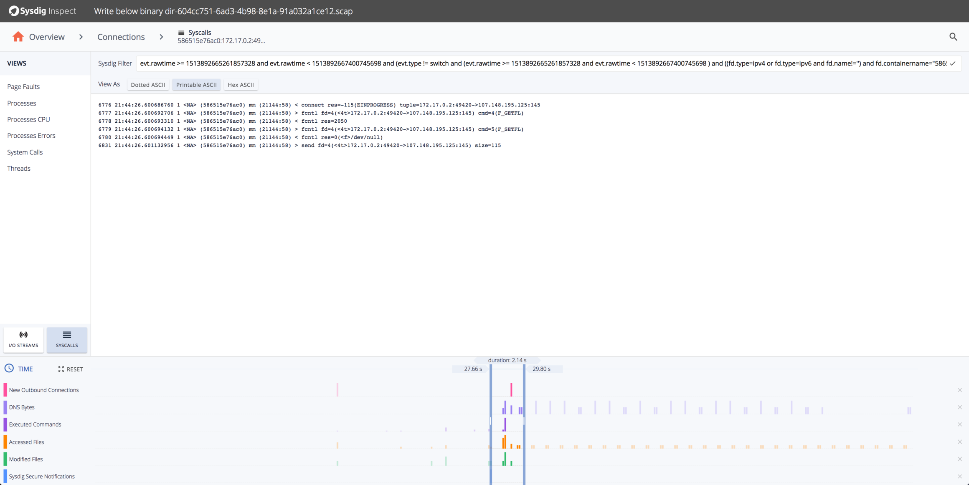The image size is (969, 485).
Task: Click the Reset expand icon
Action: 61,369
